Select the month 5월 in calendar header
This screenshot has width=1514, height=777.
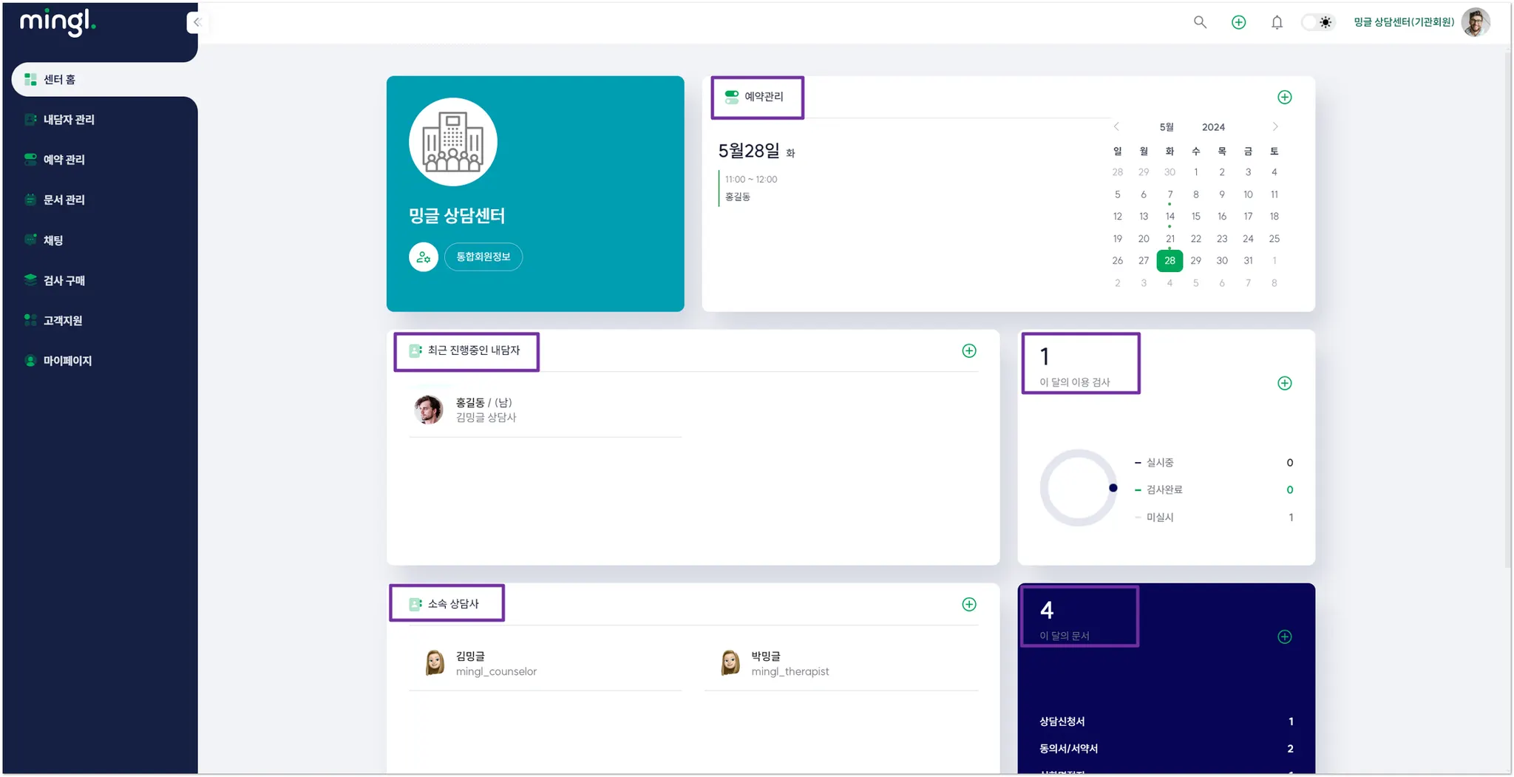coord(1167,127)
